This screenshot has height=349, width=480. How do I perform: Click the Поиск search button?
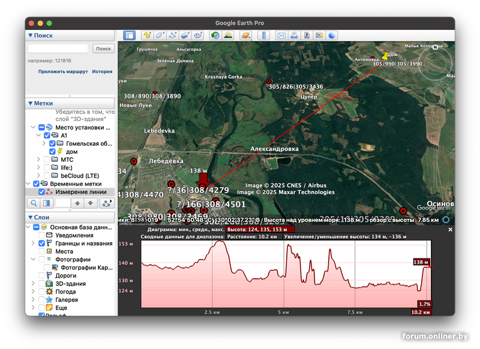click(103, 49)
